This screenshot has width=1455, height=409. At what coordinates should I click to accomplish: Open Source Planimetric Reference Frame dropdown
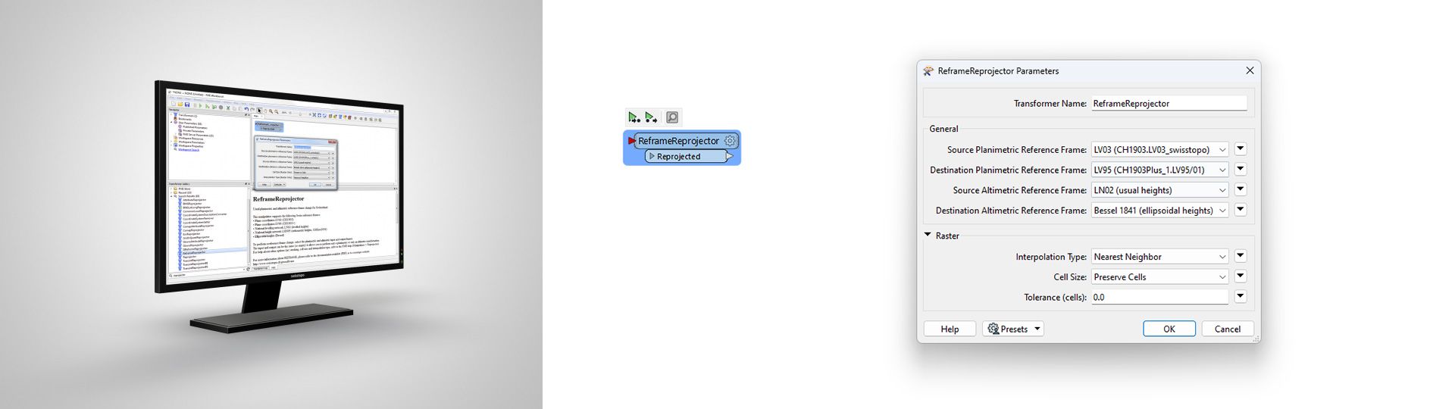[x=1159, y=150]
